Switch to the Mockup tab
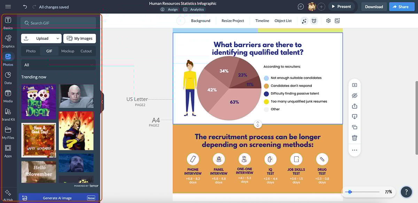This screenshot has height=203, width=418. click(68, 51)
